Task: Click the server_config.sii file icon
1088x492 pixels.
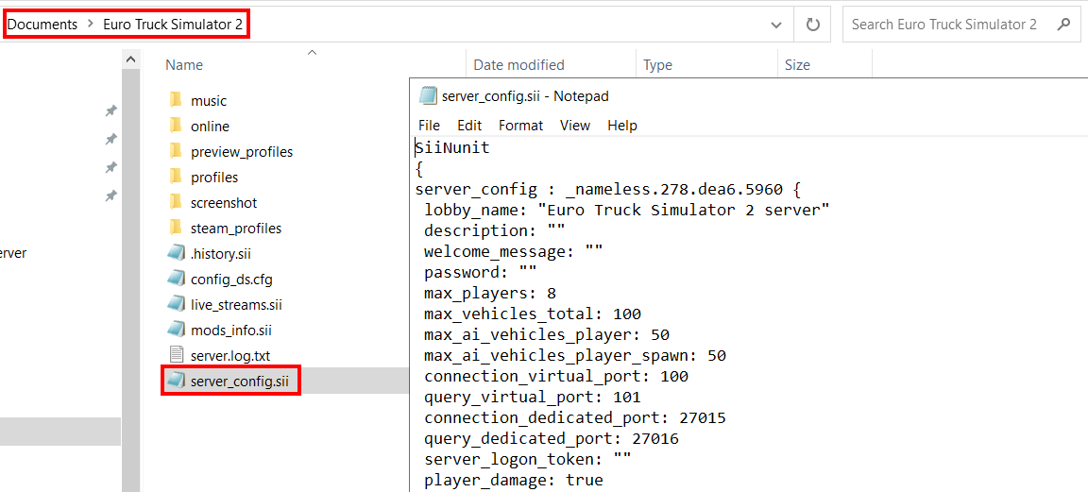Action: (x=177, y=381)
